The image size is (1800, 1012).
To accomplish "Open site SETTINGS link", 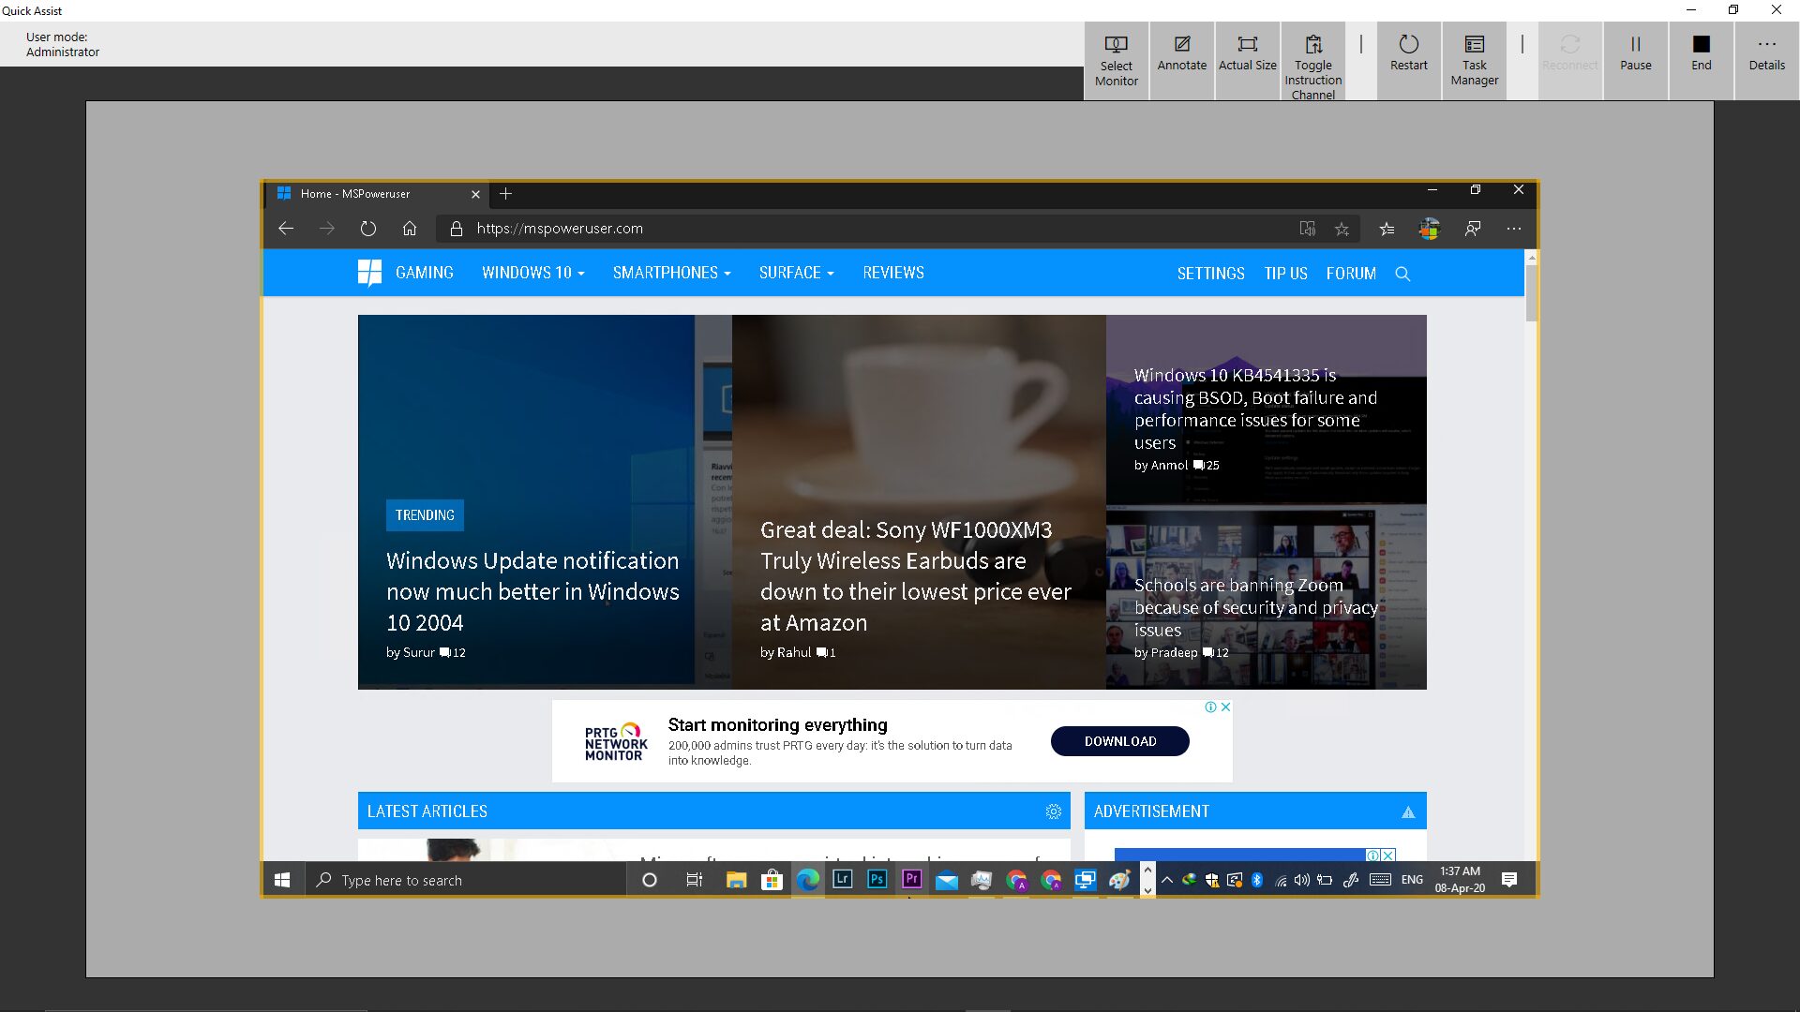I will tap(1210, 274).
